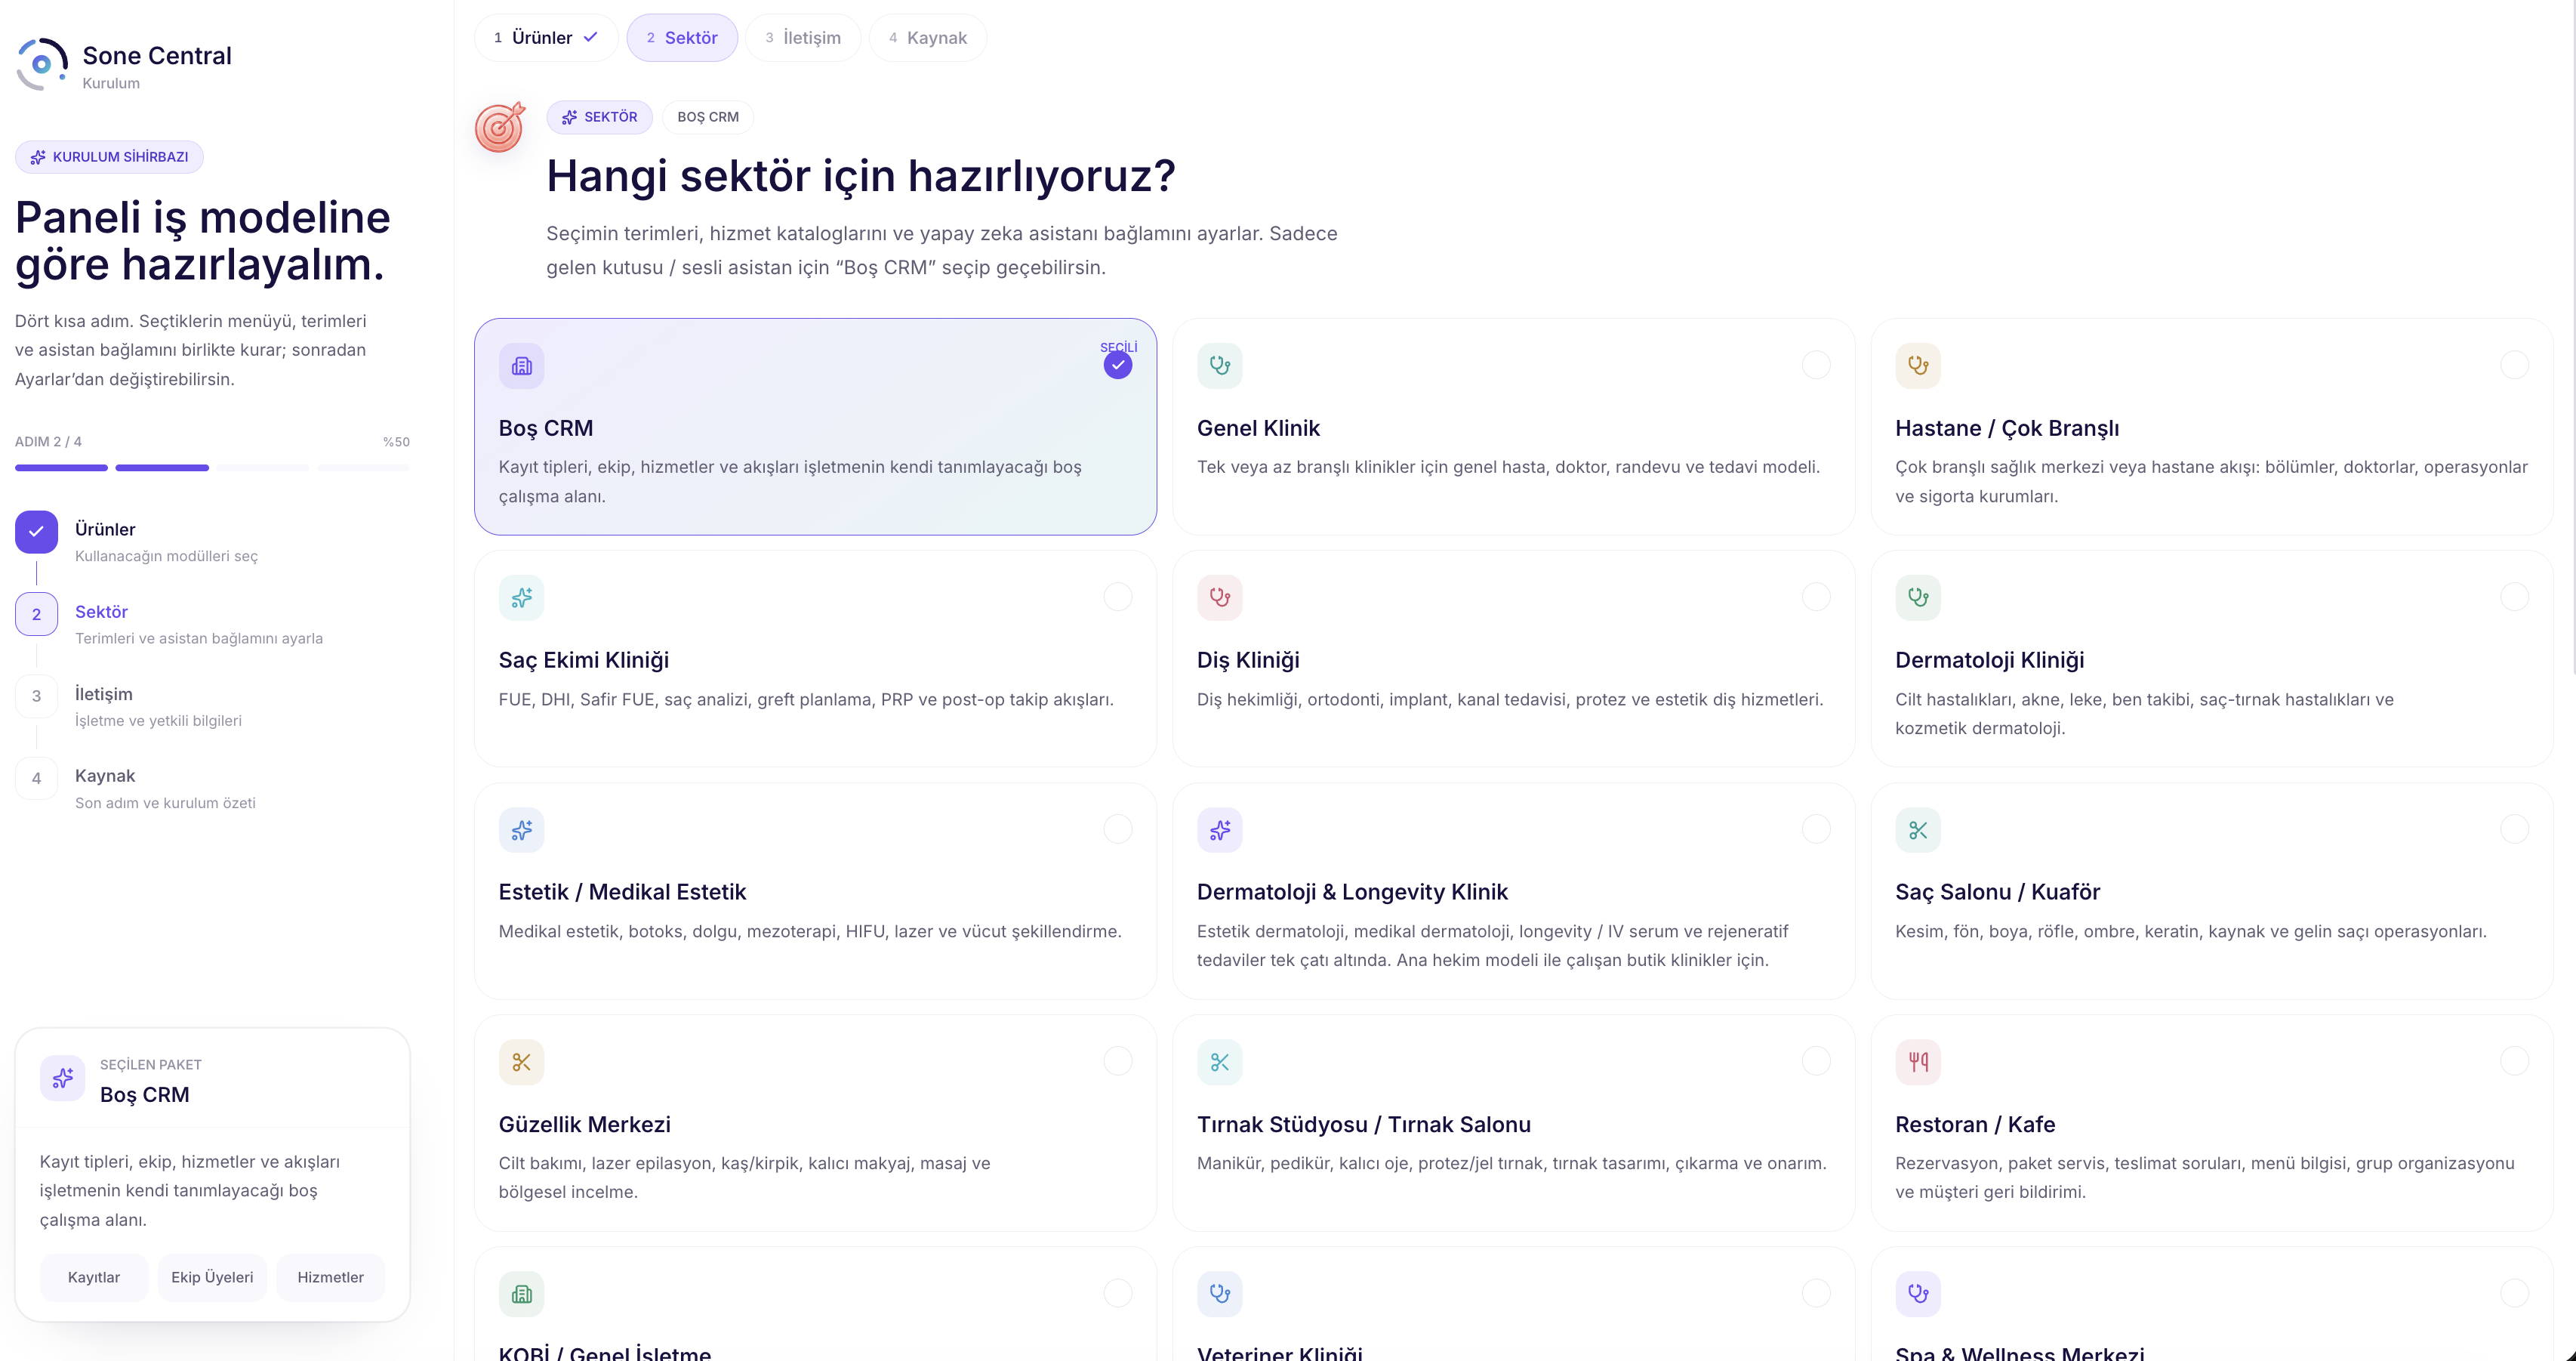
Task: Click the "ADIM 2 / 4" label
Action: click(x=48, y=441)
